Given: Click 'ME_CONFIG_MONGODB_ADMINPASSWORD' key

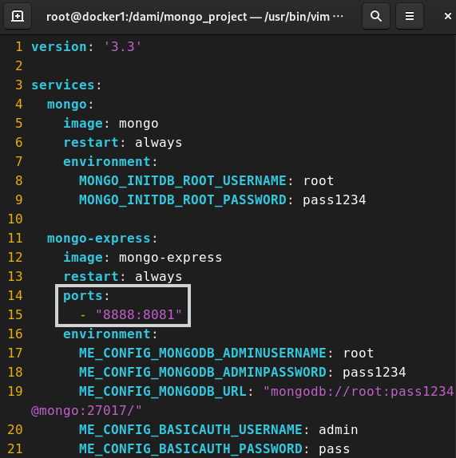Looking at the screenshot, I should pos(203,372).
